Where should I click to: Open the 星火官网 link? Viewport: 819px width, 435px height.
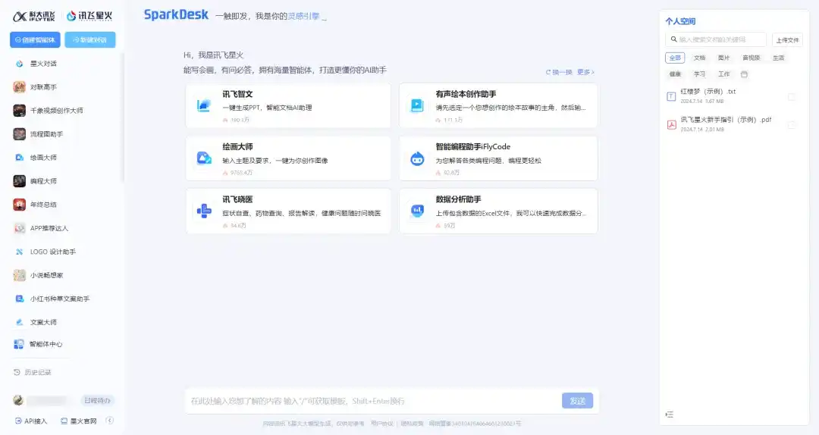(x=79, y=421)
